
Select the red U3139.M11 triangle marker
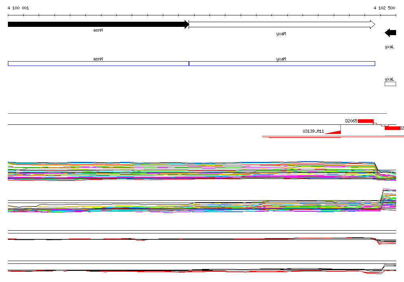point(335,132)
